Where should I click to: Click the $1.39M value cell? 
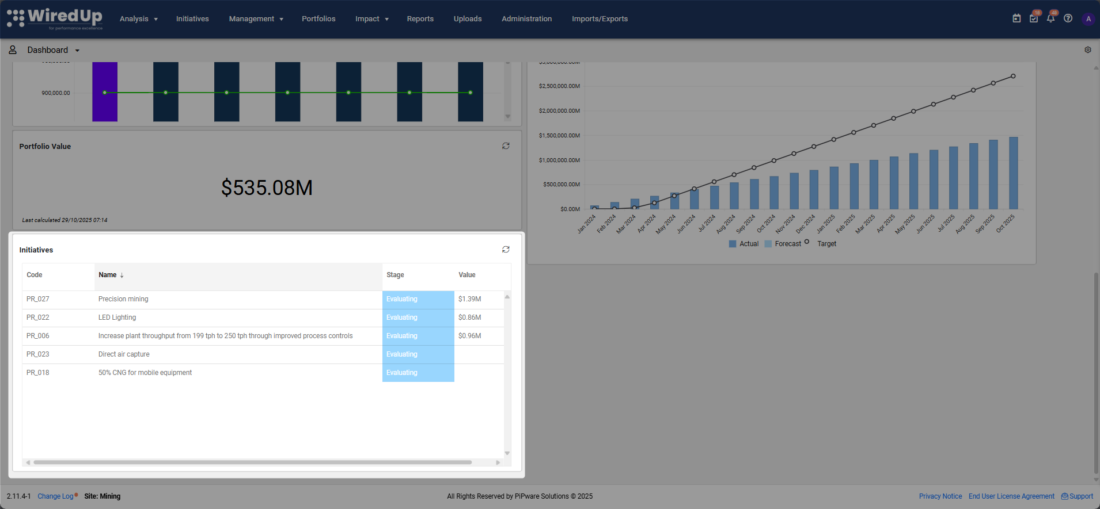(470, 299)
